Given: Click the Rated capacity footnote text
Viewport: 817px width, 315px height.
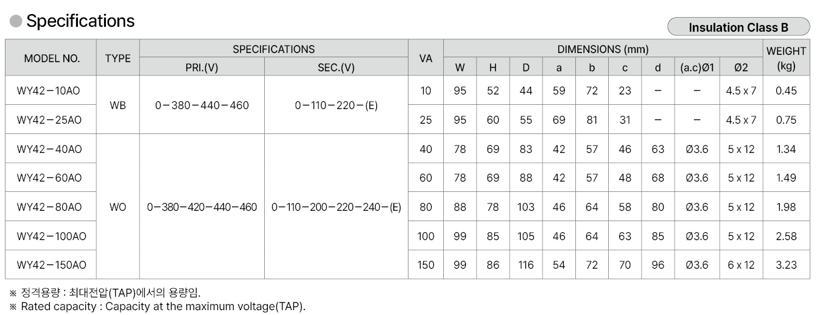Looking at the screenshot, I should click(x=163, y=306).
